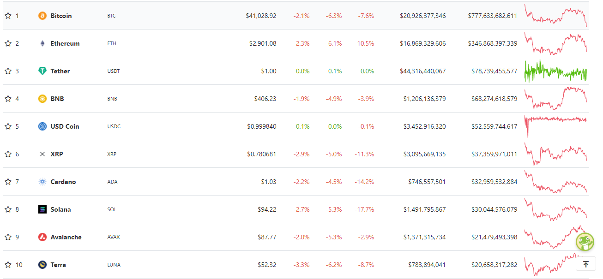Open the Bitcoin coin page link
This screenshot has width=603, height=279.
[61, 16]
